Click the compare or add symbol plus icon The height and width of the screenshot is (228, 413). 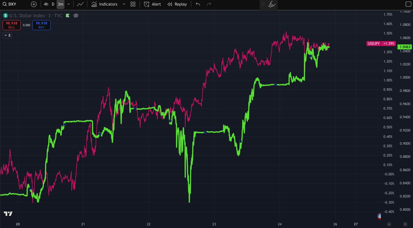pyautogui.click(x=34, y=4)
